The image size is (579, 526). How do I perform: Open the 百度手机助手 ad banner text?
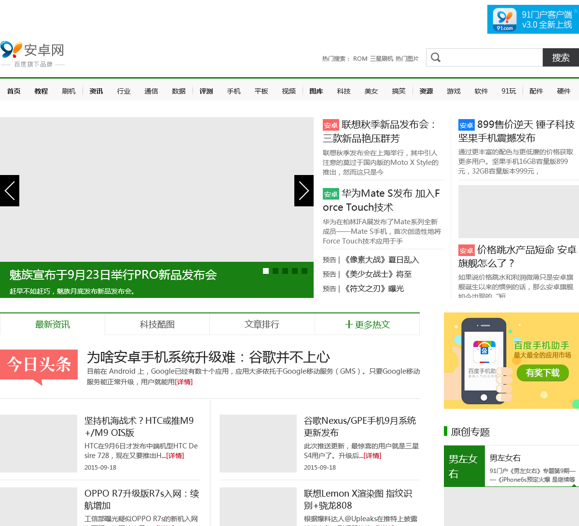click(541, 345)
